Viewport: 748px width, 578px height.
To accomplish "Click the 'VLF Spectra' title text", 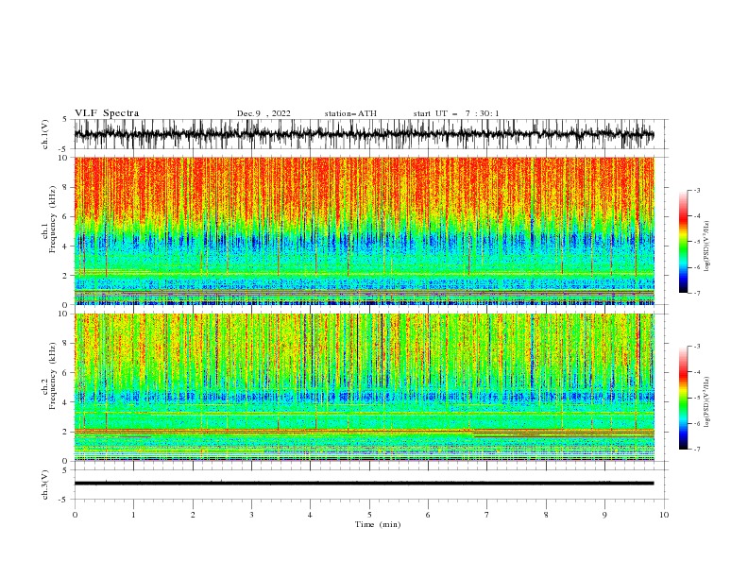I will pyautogui.click(x=107, y=113).
